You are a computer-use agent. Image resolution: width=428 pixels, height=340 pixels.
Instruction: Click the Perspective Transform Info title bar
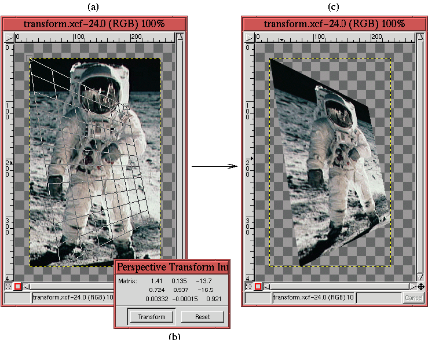pos(172,268)
